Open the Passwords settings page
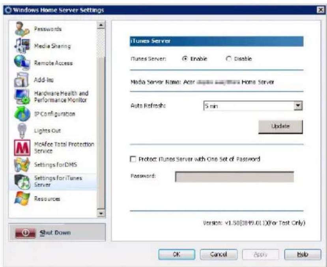This screenshot has width=327, height=267. pyautogui.click(x=48, y=29)
